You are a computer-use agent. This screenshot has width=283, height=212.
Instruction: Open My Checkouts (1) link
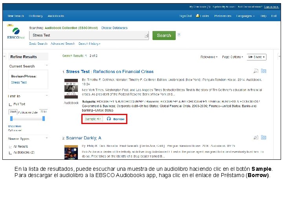pos(200,7)
